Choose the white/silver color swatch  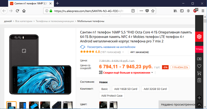(x=113, y=105)
